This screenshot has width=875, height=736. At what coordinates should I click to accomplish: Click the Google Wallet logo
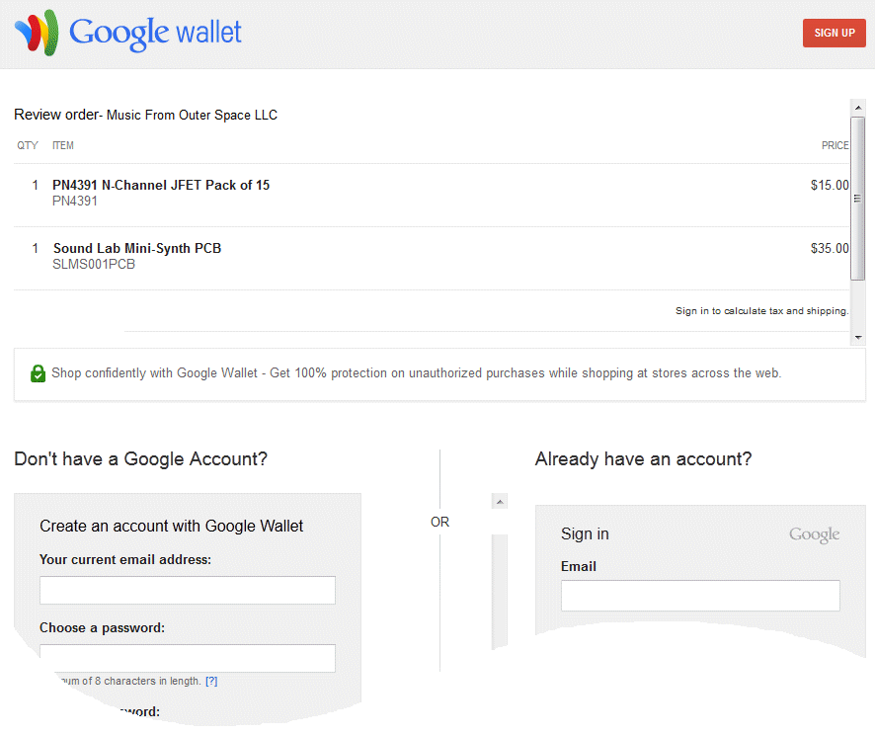click(128, 32)
